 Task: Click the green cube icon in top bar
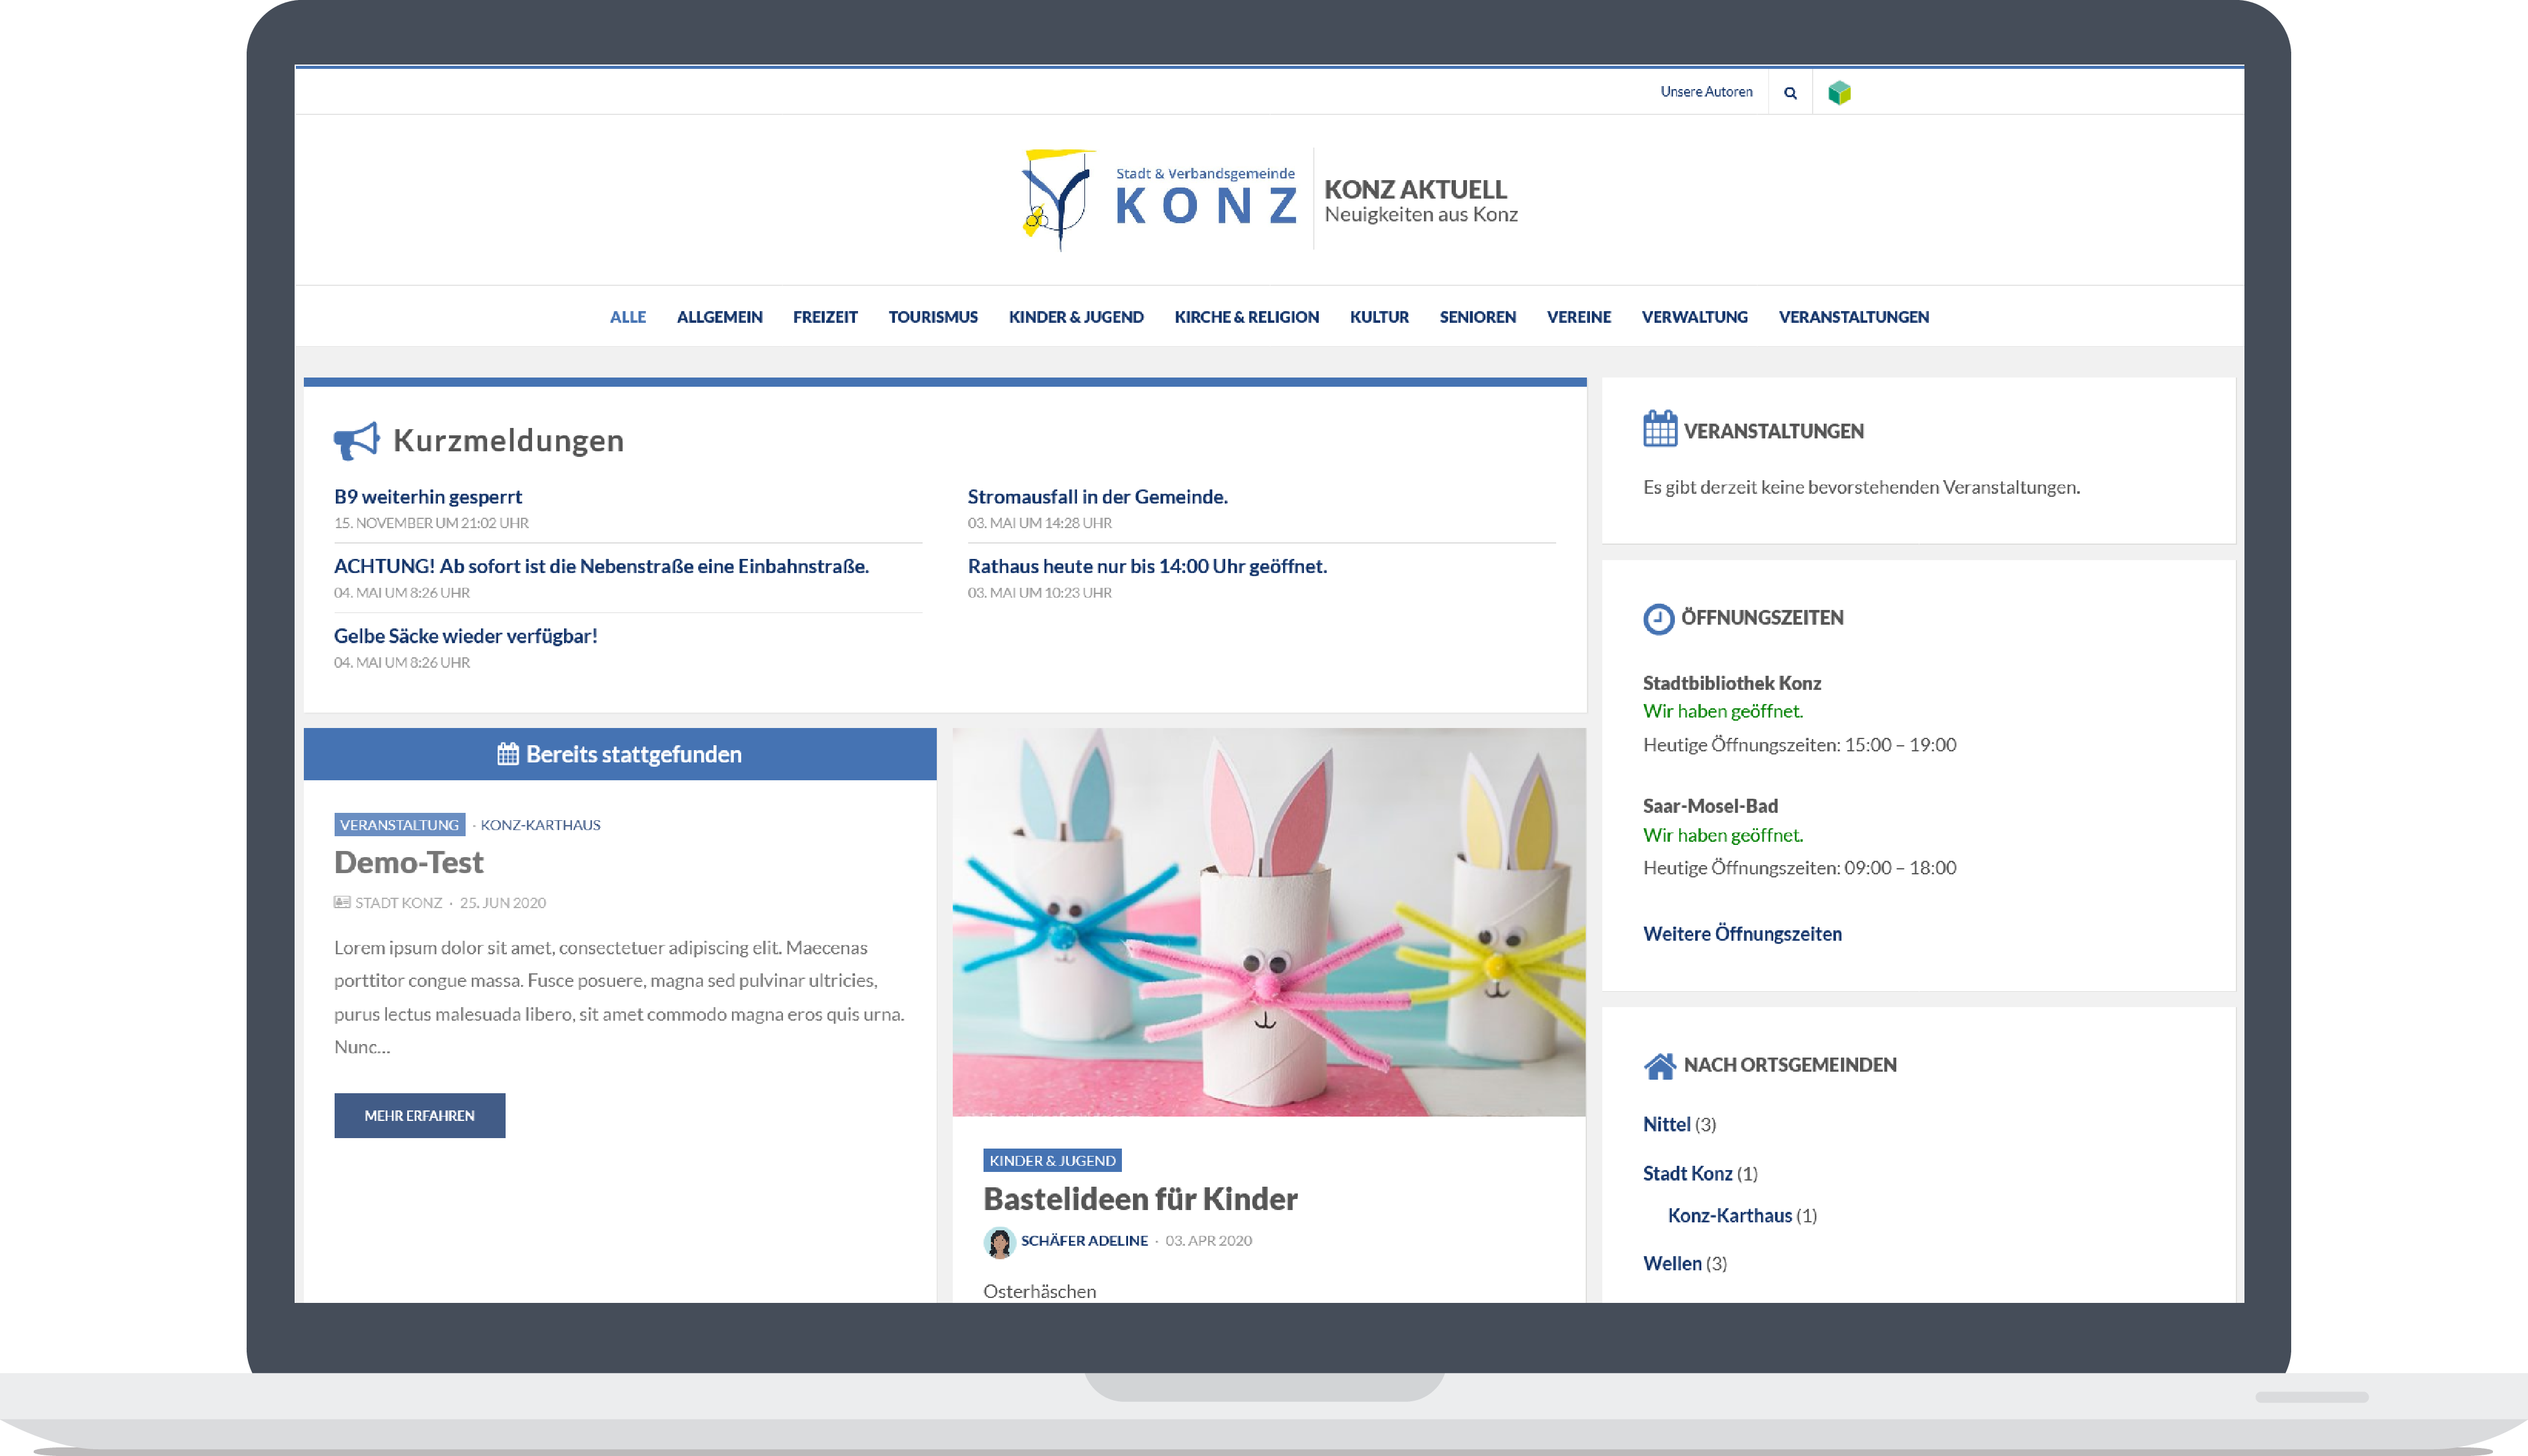coord(1838,93)
